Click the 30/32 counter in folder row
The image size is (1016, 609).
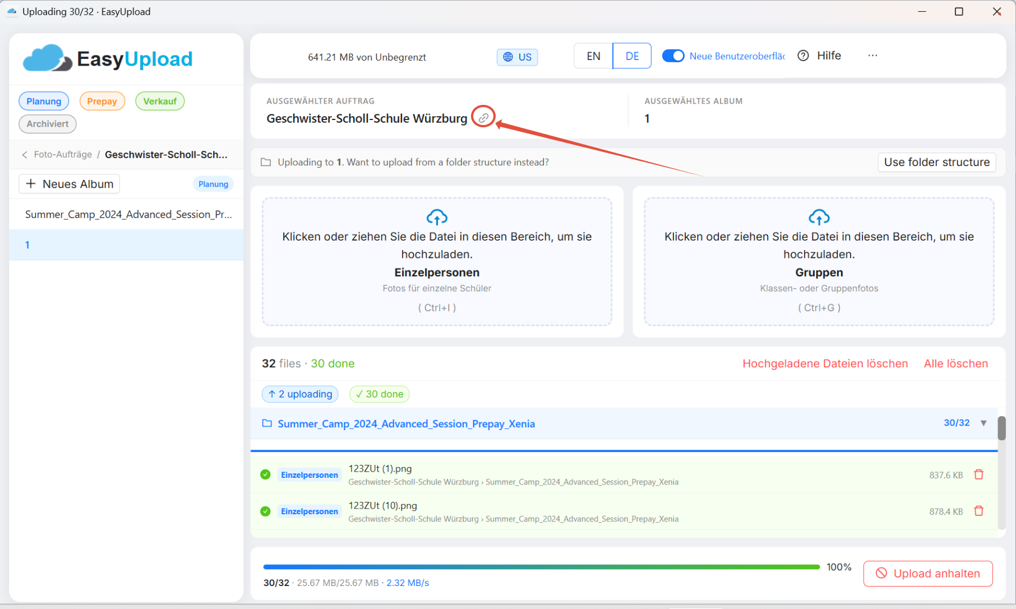(957, 422)
